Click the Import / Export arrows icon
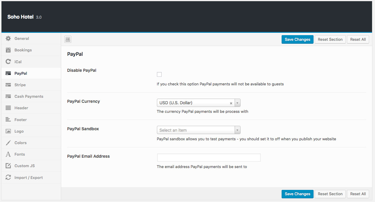The width and height of the screenshot is (375, 202). tap(8, 177)
